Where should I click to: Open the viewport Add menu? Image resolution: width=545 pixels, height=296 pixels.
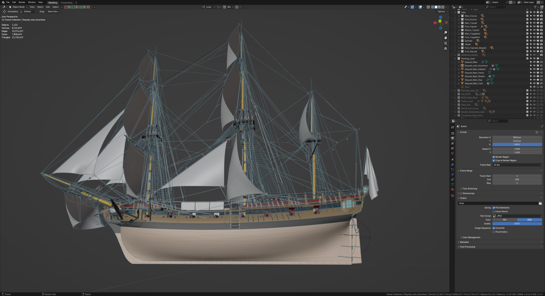48,7
